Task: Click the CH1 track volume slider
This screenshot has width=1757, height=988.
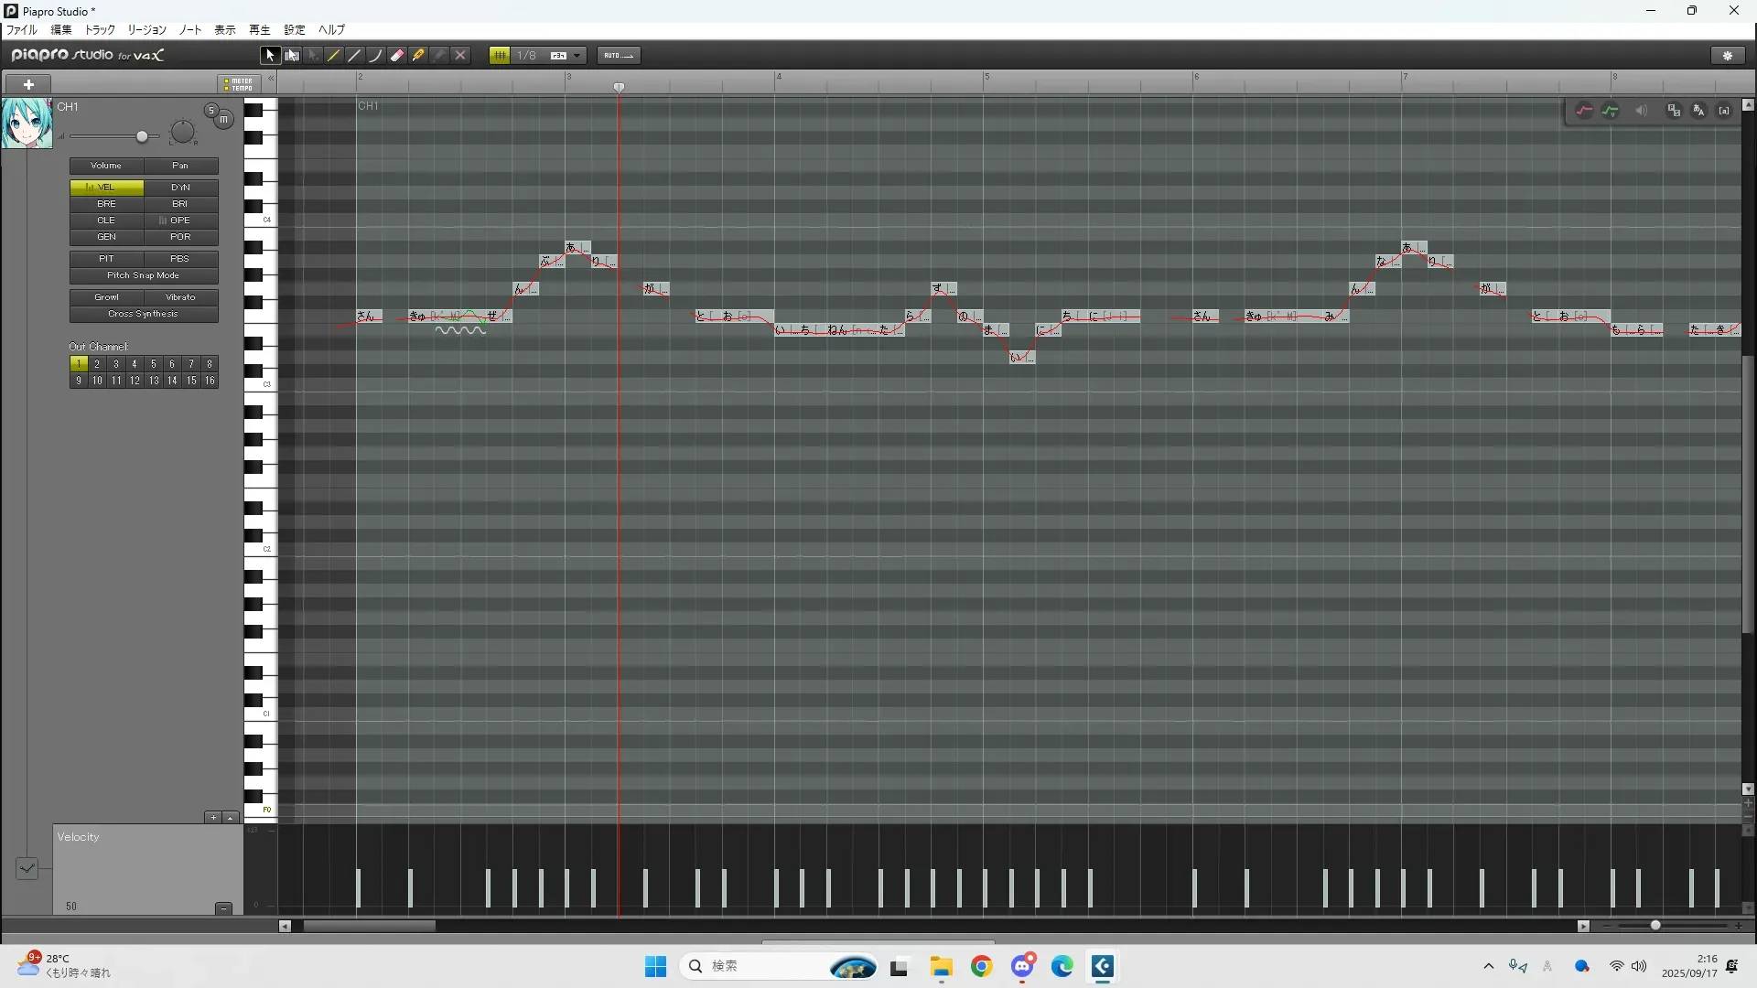Action: (141, 136)
